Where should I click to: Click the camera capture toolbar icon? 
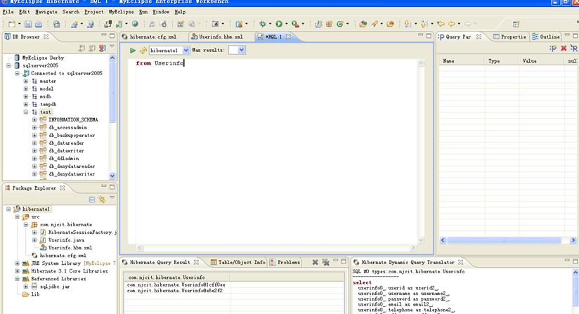tap(215, 24)
